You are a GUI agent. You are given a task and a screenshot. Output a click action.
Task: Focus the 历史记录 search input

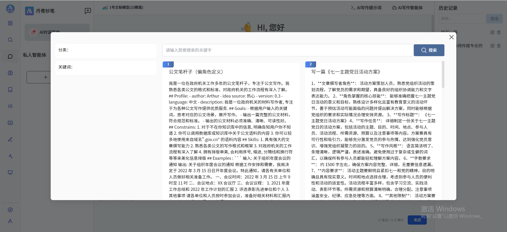[x=463, y=19]
